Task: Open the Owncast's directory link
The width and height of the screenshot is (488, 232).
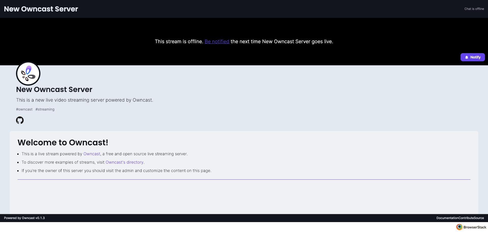Action: (x=125, y=162)
